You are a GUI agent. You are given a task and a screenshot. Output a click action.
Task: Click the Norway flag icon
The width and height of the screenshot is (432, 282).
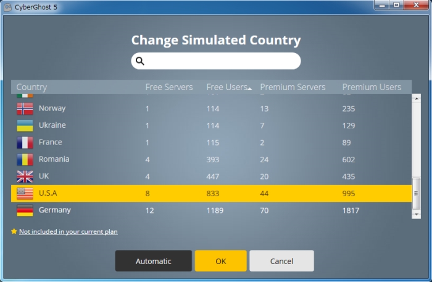25,109
